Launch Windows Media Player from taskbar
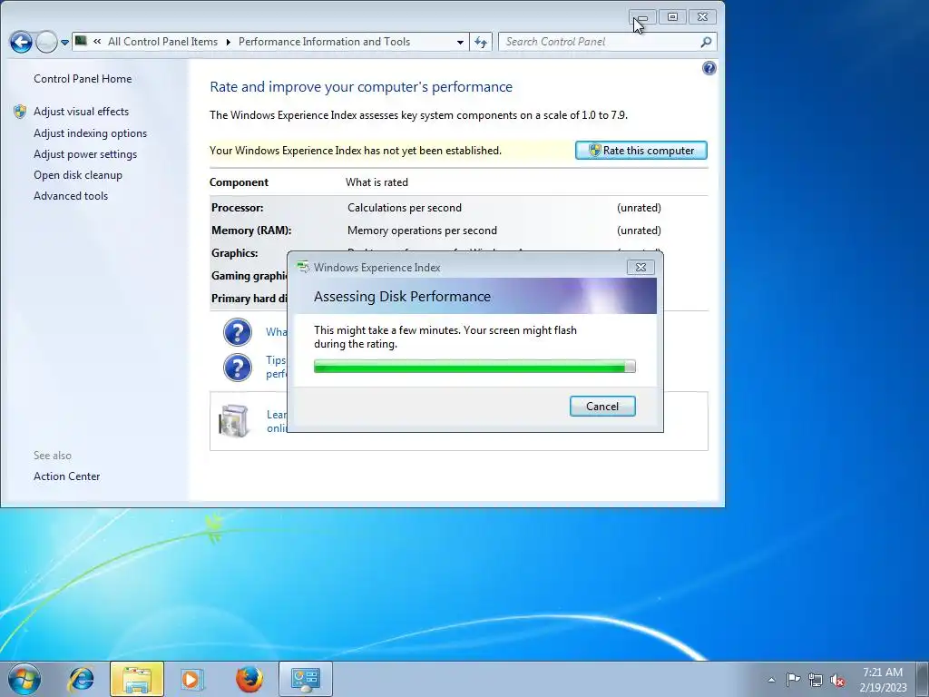This screenshot has width=929, height=697. point(192,679)
